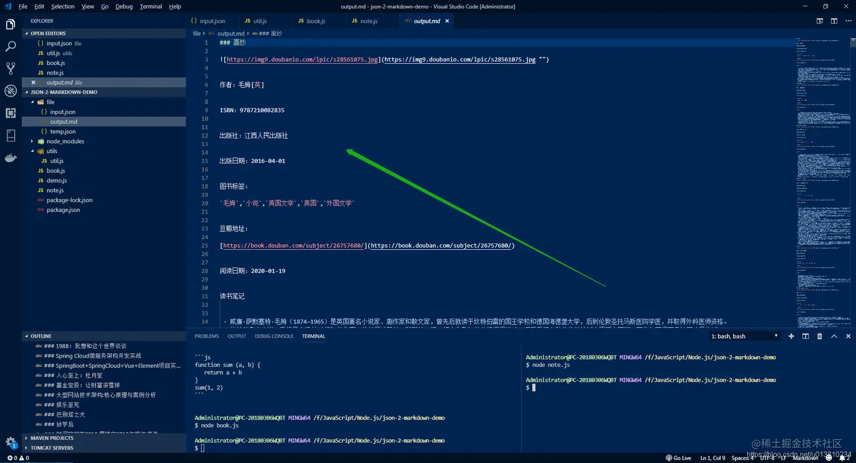Maximize the terminal panel size

[834, 336]
